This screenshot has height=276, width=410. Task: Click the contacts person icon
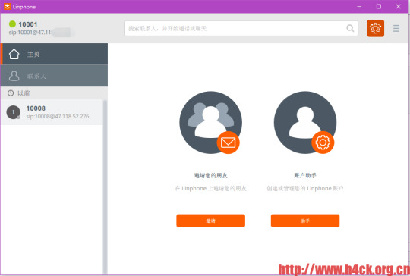click(14, 76)
